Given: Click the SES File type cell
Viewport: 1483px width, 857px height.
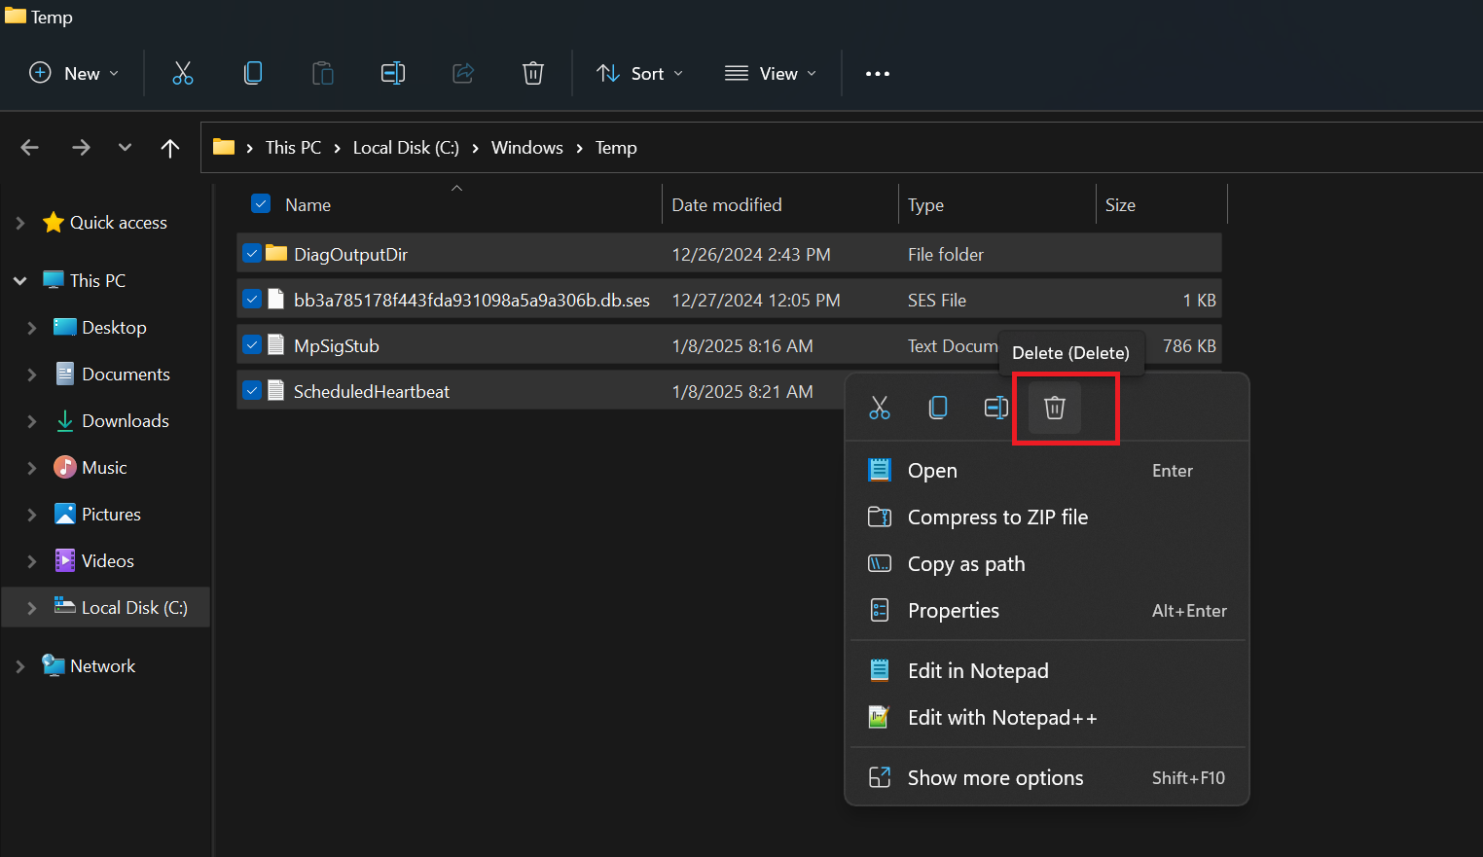Looking at the screenshot, I should (x=937, y=301).
